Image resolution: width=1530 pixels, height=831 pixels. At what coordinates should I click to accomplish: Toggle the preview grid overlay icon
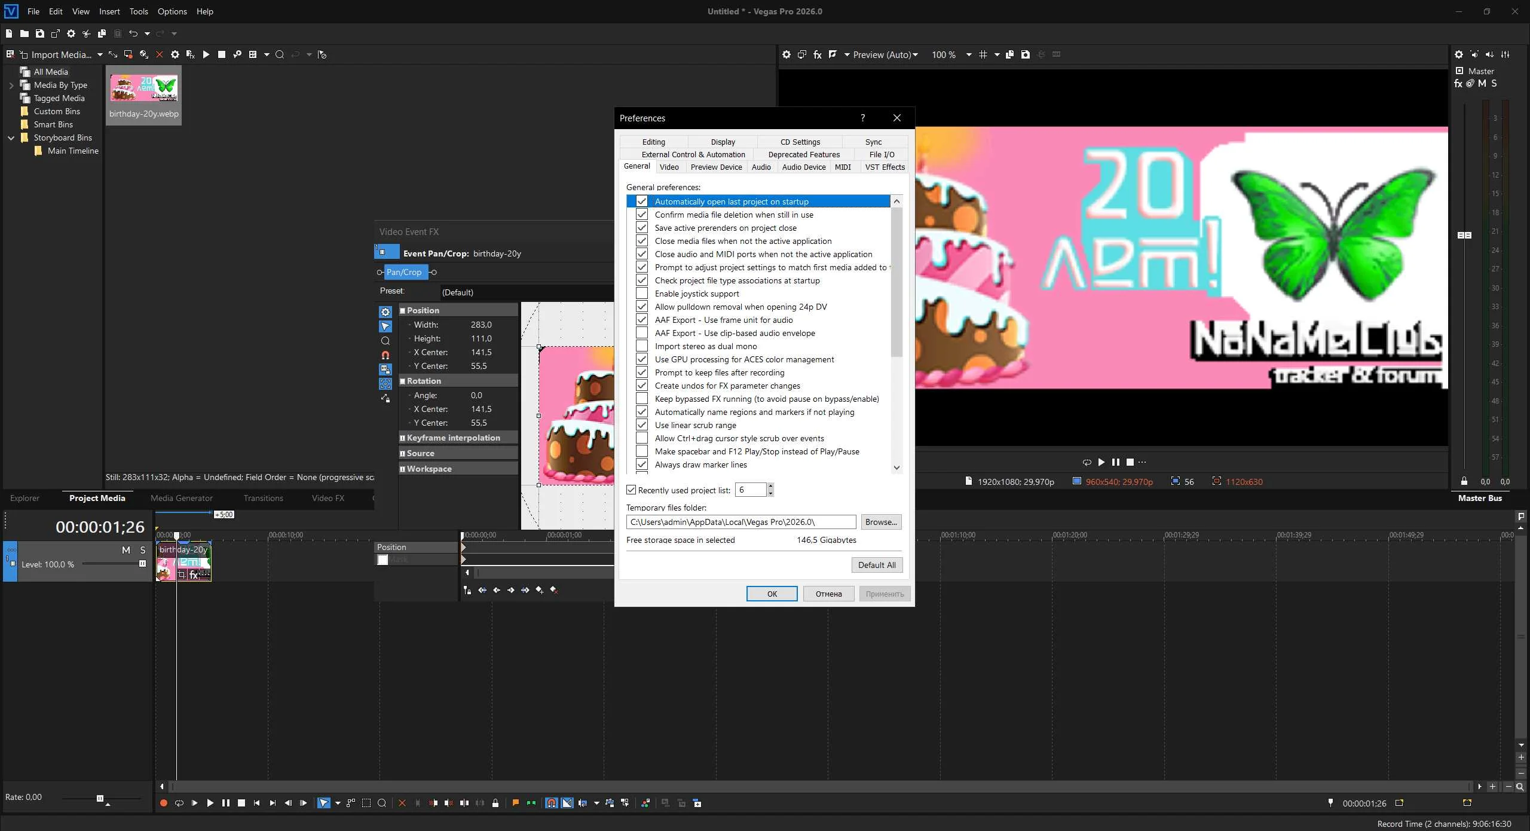[x=983, y=54]
